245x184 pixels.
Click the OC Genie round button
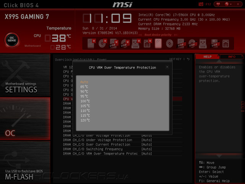(12, 40)
